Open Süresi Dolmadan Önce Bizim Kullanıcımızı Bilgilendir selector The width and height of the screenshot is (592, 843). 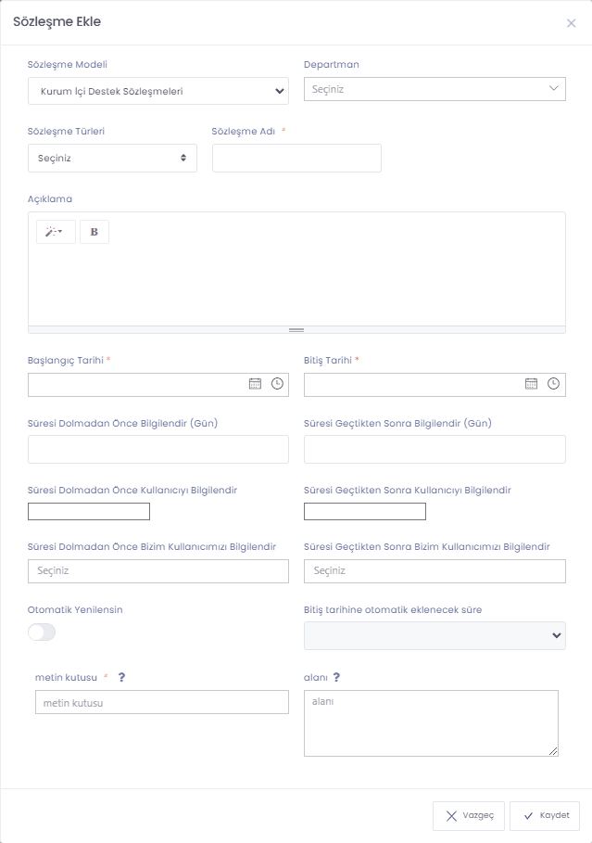[158, 571]
